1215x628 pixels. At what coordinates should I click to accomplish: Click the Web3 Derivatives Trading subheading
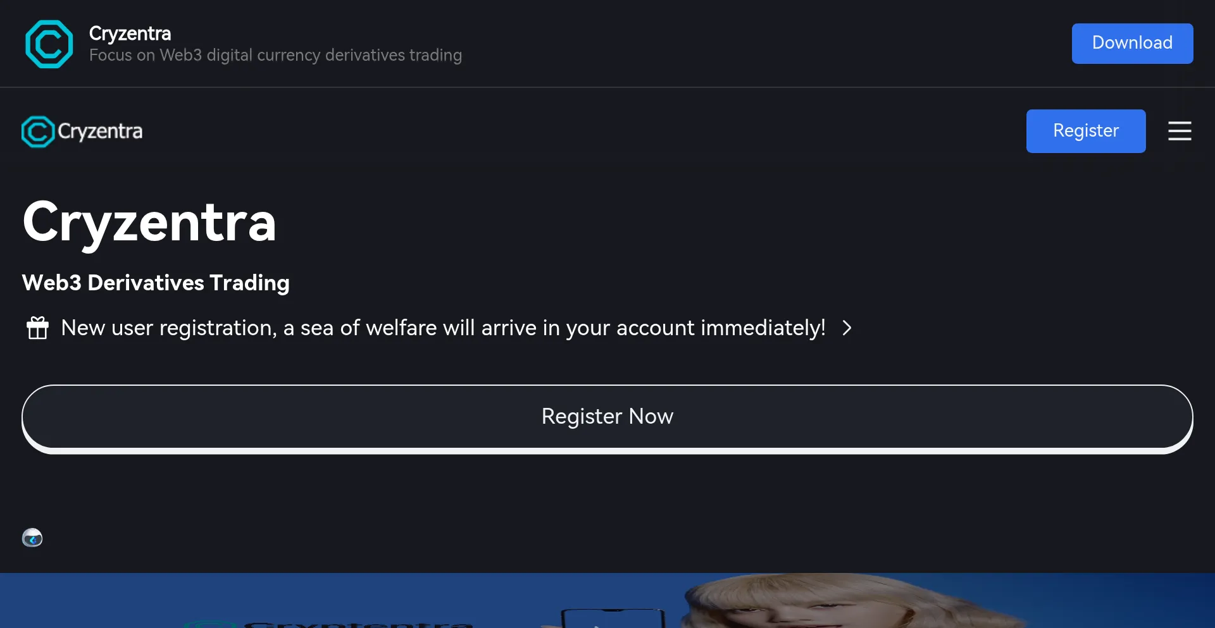tap(156, 283)
